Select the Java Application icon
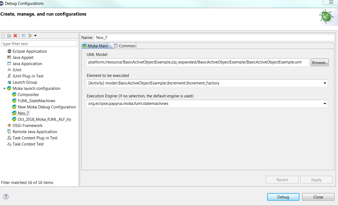Viewport: 338px width, 206px height. coord(9,63)
